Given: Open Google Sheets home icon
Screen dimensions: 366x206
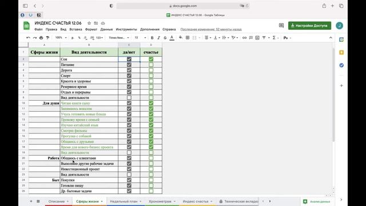Looking at the screenshot, I should 26,26.
